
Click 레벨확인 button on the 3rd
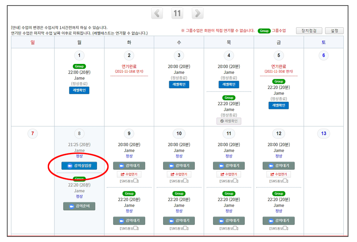pos(179,85)
